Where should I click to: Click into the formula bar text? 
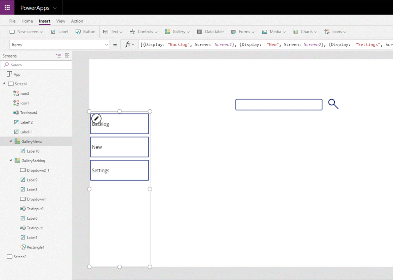click(266, 44)
